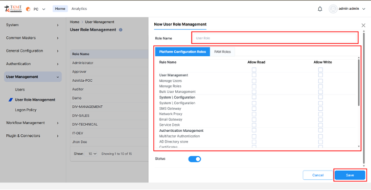Select the DIV-SALES role row
The height and width of the screenshot is (190, 371).
[x=109, y=116]
